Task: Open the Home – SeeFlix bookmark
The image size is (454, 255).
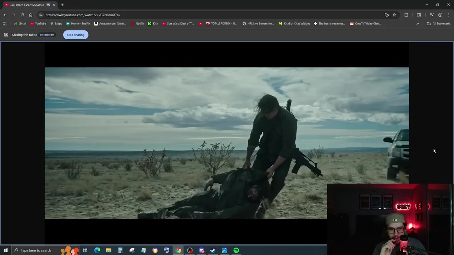Action: coord(78,23)
